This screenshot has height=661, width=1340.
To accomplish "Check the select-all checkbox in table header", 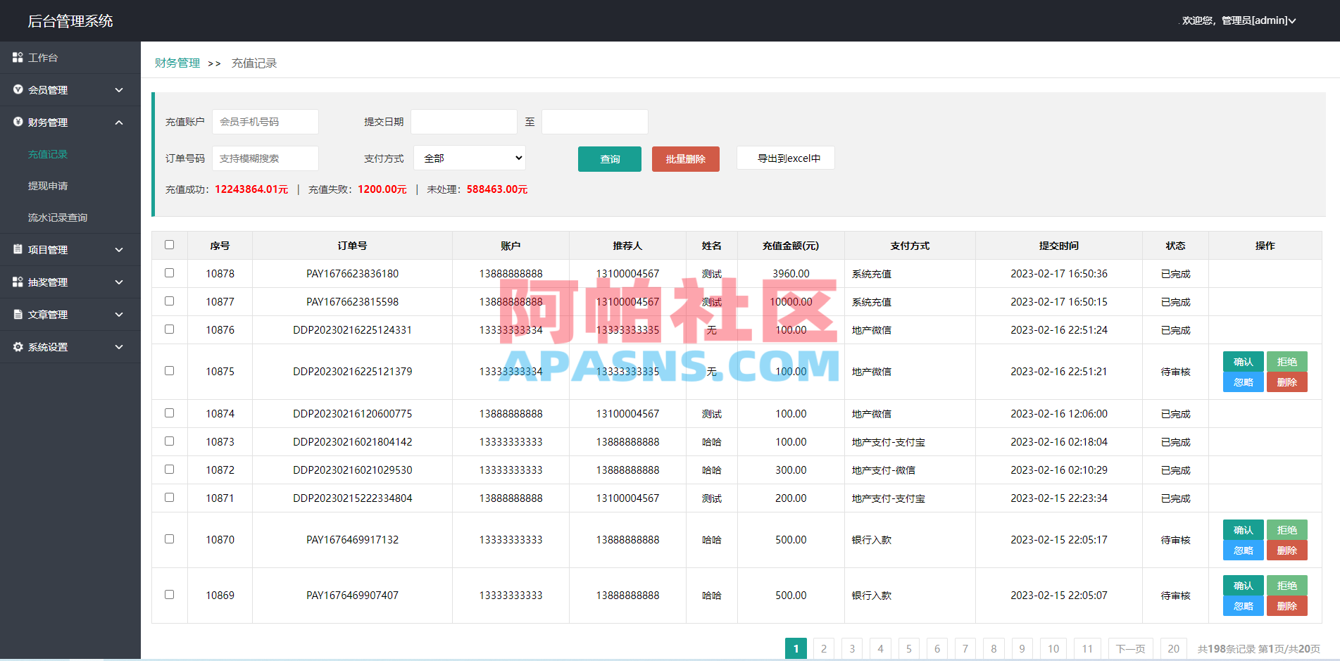I will point(169,244).
